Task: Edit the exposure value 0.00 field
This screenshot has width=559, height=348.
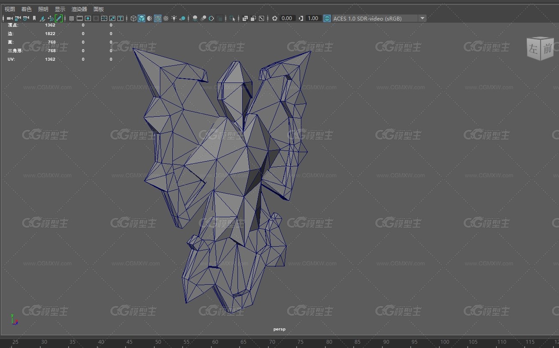Action: click(287, 18)
